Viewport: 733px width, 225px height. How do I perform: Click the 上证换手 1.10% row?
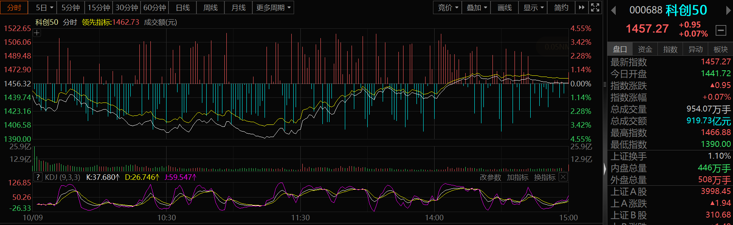(670, 156)
